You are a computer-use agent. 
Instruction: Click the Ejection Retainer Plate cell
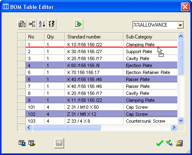(x=150, y=72)
